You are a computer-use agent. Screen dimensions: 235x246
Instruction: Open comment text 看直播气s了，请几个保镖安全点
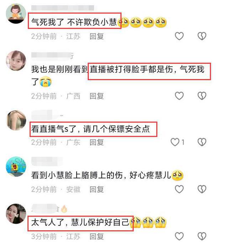tap(90, 129)
